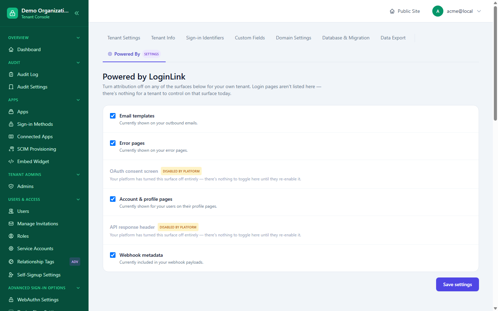Screen dimensions: 498x311
Task: Uncheck the Error pages checkbox
Action: pyautogui.click(x=113, y=143)
